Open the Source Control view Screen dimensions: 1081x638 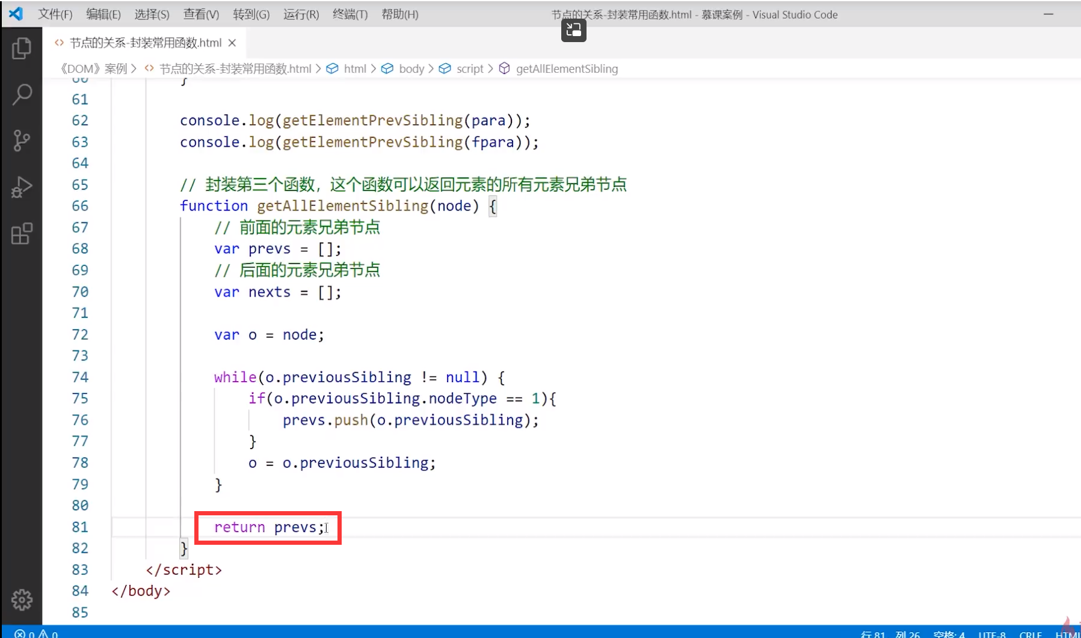click(x=22, y=141)
